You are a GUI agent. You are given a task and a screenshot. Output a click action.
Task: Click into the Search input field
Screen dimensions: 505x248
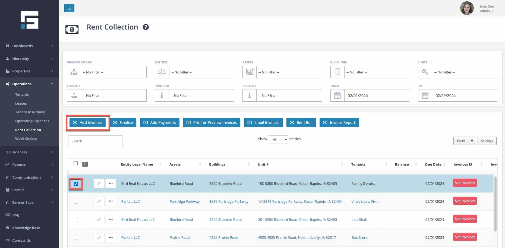tap(95, 141)
